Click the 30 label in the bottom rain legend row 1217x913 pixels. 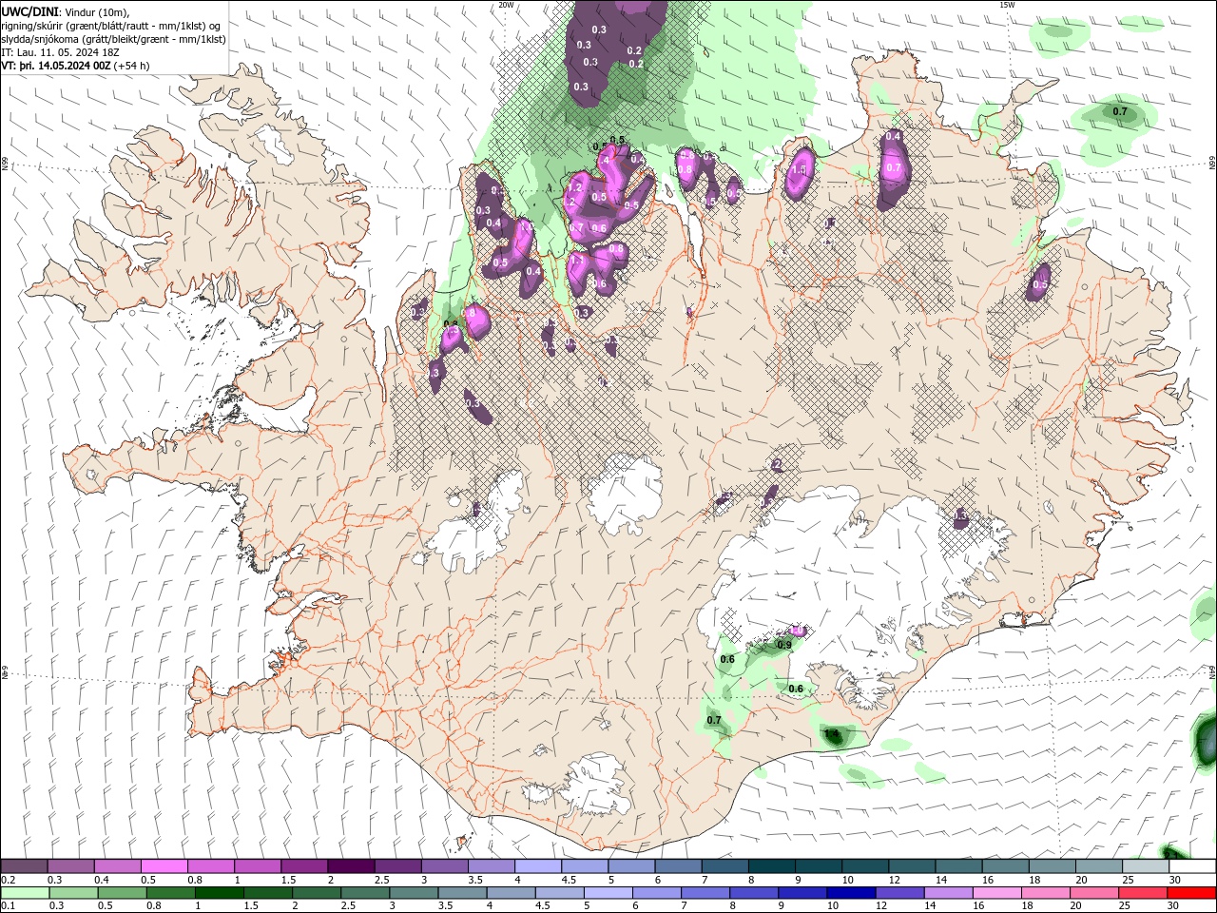pos(1175,906)
